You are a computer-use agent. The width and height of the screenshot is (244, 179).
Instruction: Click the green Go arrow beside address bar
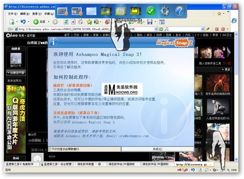161,29
